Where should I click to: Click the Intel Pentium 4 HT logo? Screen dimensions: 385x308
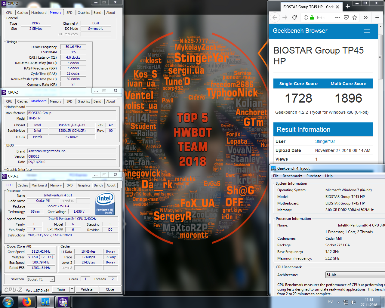point(105,204)
